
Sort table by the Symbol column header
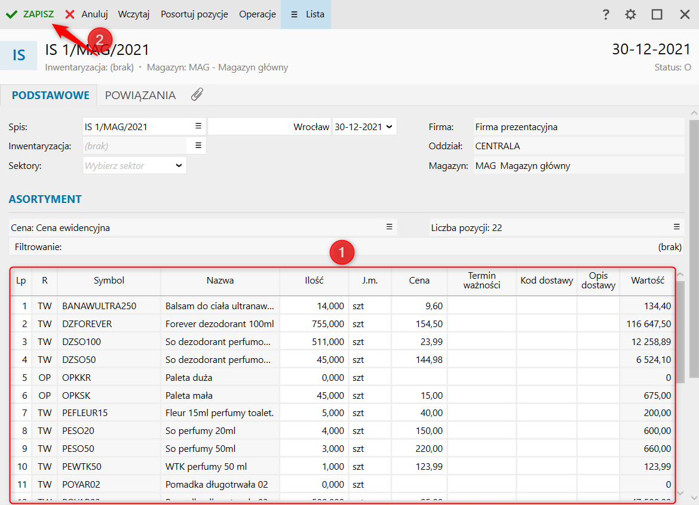click(x=109, y=281)
